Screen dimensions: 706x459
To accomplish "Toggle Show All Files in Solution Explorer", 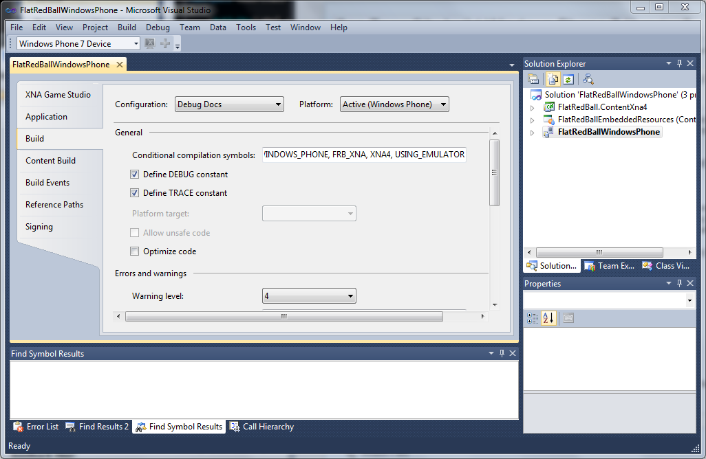I will pos(553,79).
